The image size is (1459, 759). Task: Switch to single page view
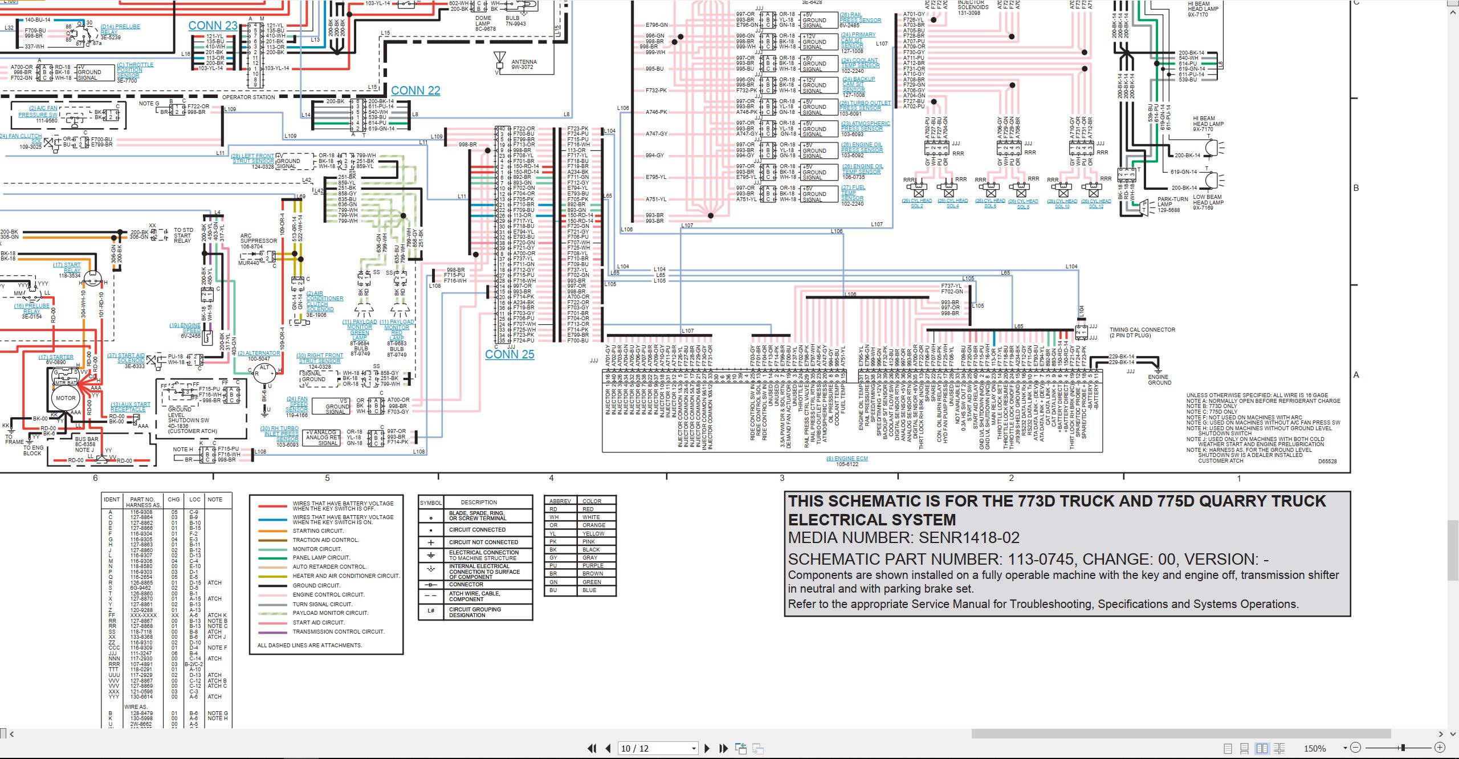click(1228, 748)
